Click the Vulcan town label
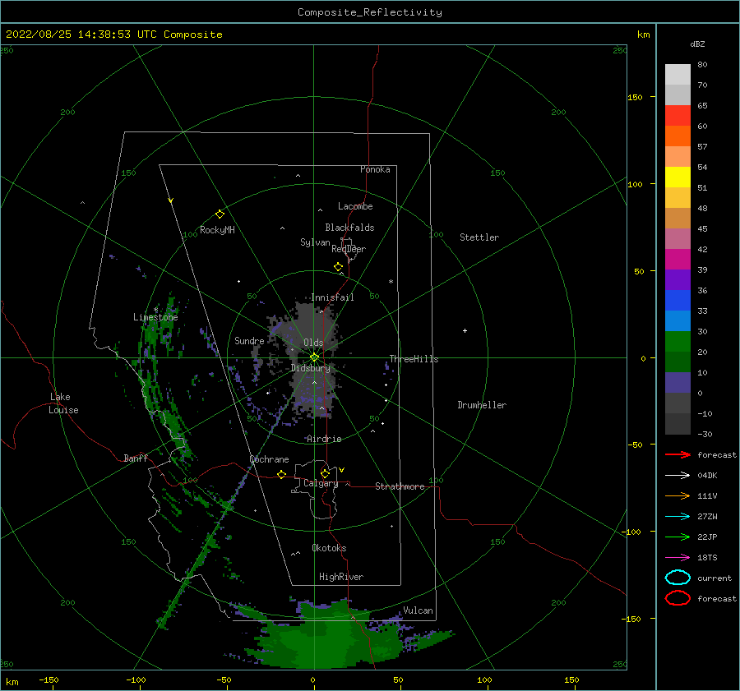 [419, 610]
